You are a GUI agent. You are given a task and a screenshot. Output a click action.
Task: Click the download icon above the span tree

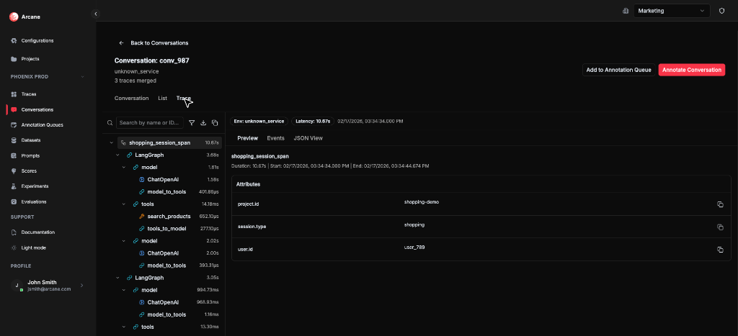[x=203, y=123]
